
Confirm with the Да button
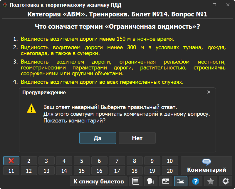(x=98, y=138)
